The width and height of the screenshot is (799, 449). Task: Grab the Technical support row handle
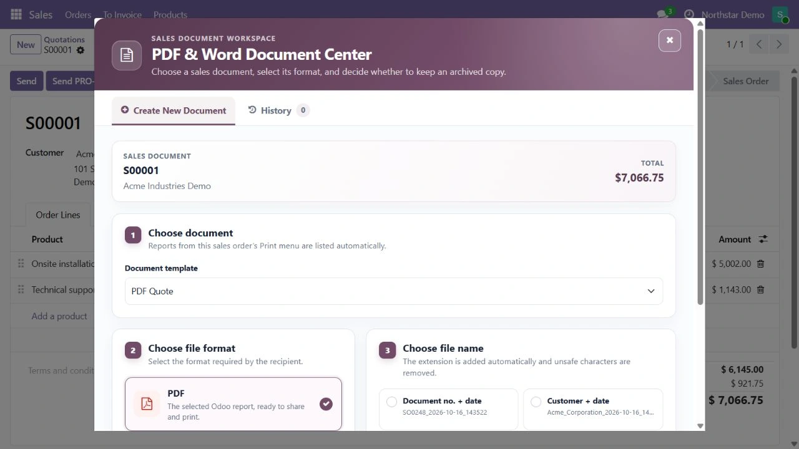click(x=21, y=289)
